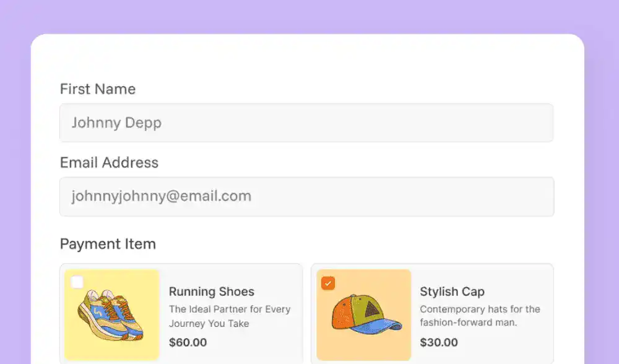Viewport: 619px width, 364px height.
Task: Click the Stylish Cap description text
Action: [480, 316]
